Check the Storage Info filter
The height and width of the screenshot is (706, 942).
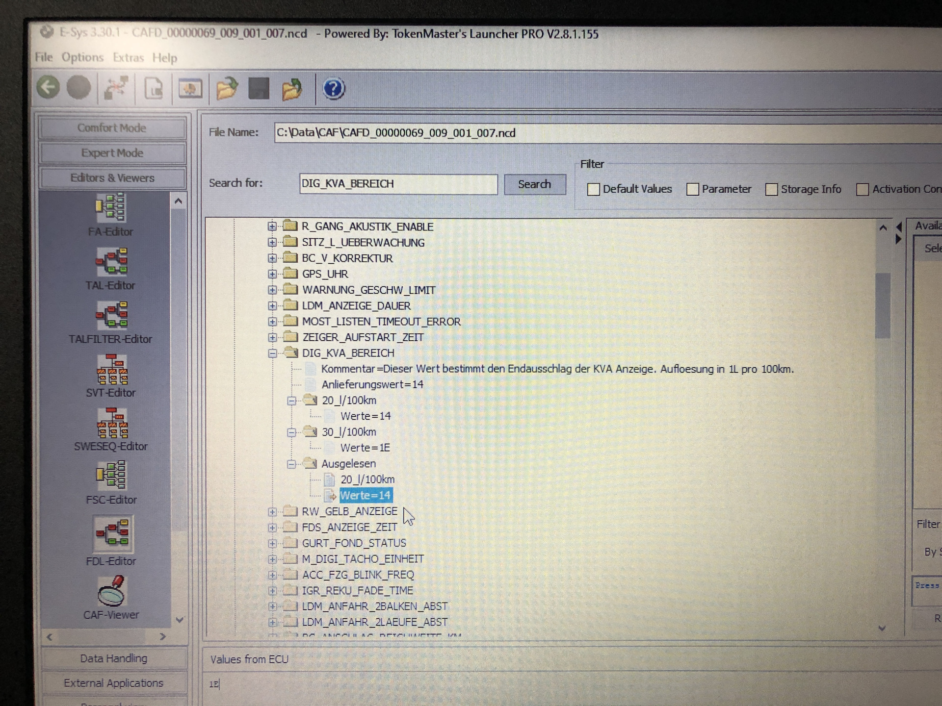point(771,189)
